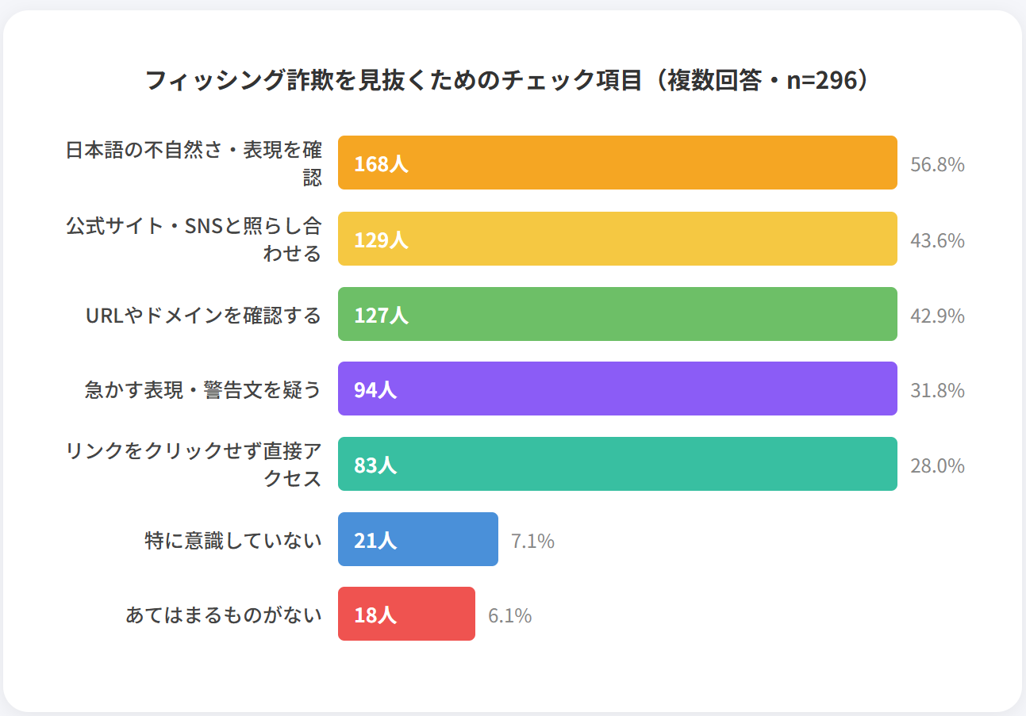The width and height of the screenshot is (1026, 716).
Task: Select the yellow 129人 bar
Action: click(617, 239)
